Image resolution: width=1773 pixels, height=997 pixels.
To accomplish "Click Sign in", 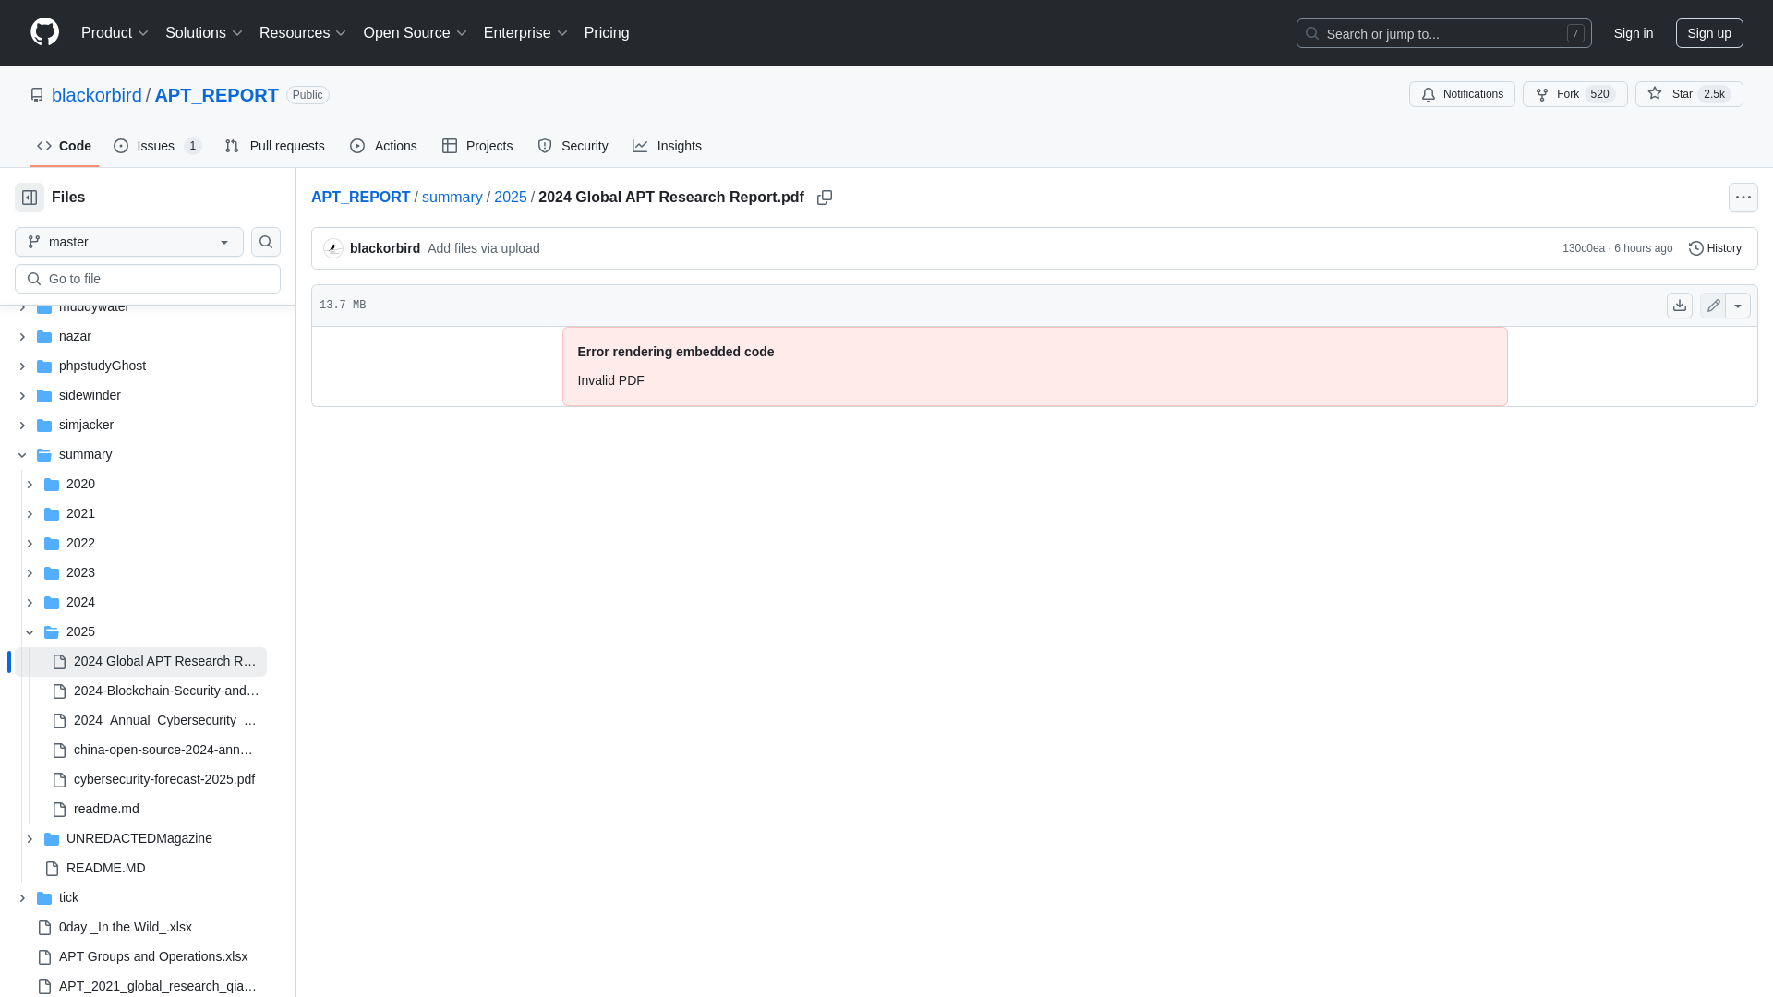I will (1634, 33).
